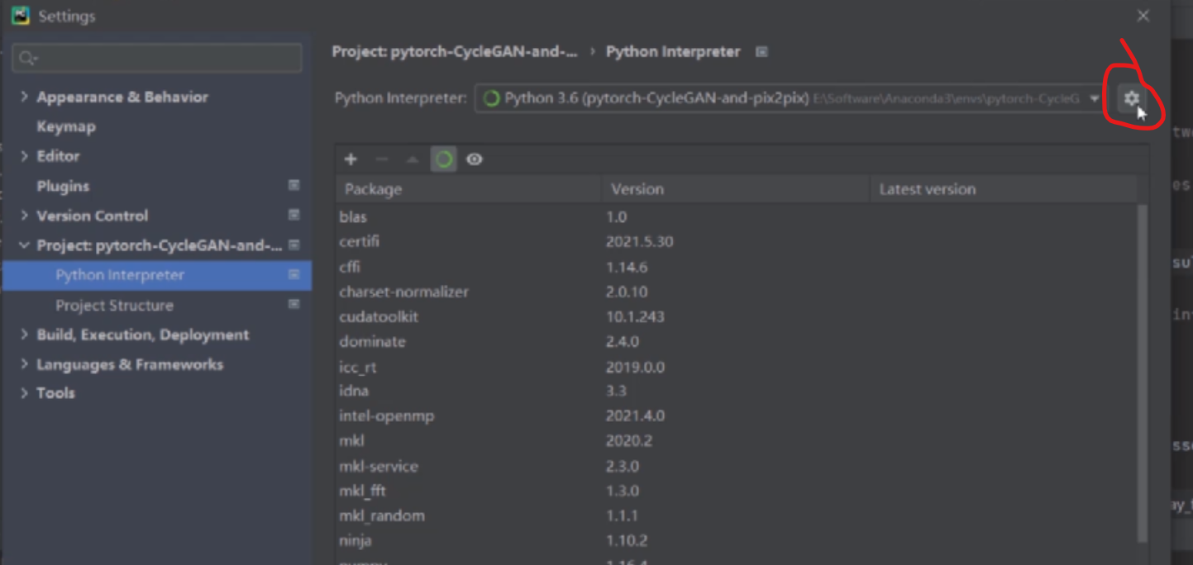The width and height of the screenshot is (1193, 565).
Task: Click the PyCharm icon in title bar
Action: click(21, 16)
